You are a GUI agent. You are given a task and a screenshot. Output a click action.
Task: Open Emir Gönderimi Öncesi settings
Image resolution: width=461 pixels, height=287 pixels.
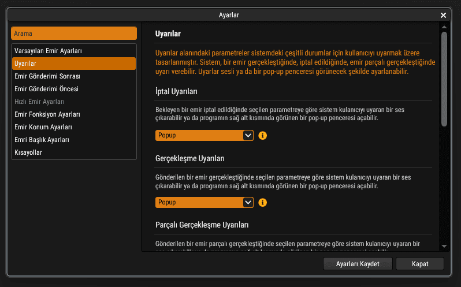pyautogui.click(x=74, y=89)
